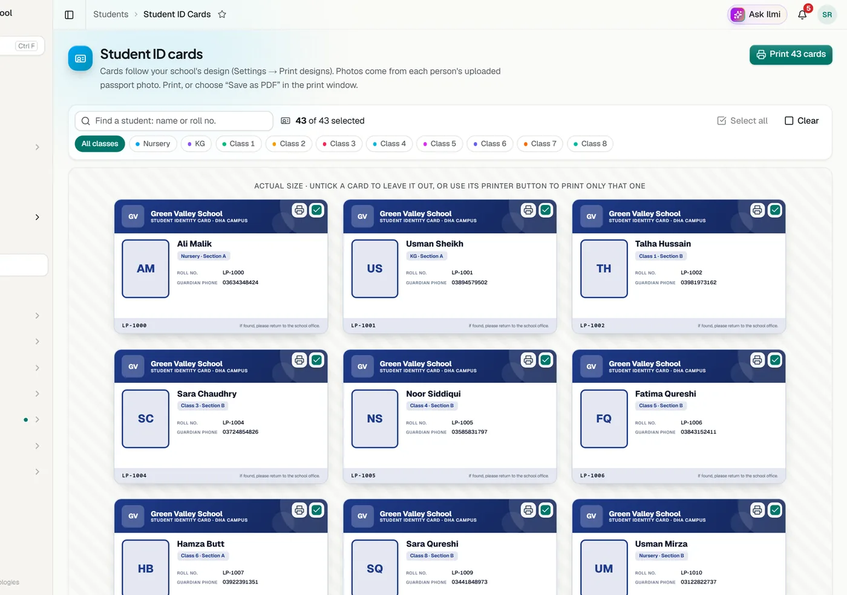Viewport: 847px width, 595px height.
Task: Untick Sara Chaudhry's card checkbox
Action: pyautogui.click(x=316, y=360)
